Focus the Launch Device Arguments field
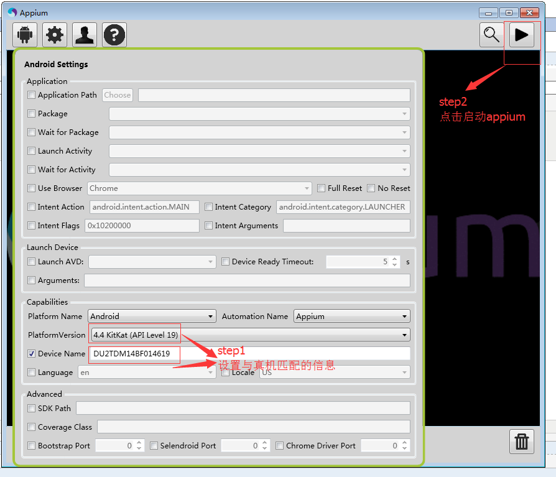Viewport: 556px width, 477px height. 247,280
